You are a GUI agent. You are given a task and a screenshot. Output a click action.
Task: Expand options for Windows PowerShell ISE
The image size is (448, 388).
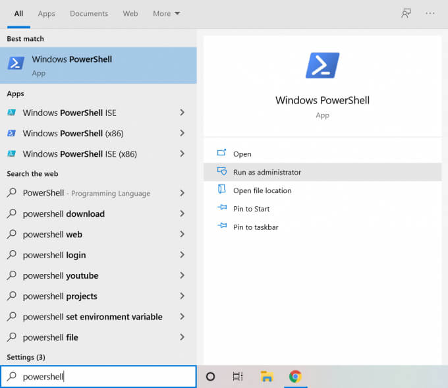click(182, 113)
